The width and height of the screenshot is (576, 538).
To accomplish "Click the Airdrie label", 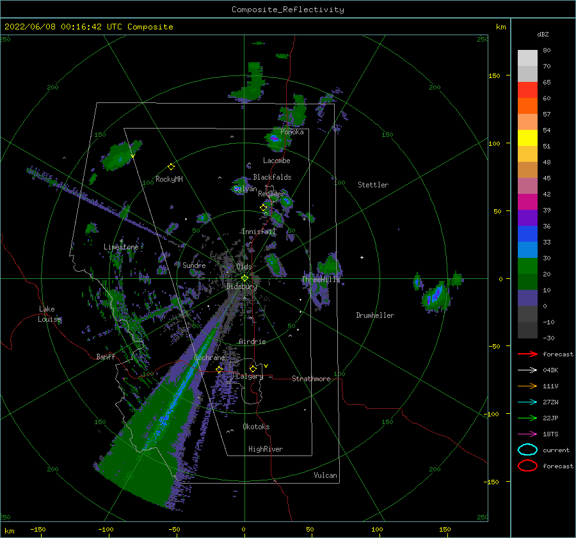I will [252, 342].
